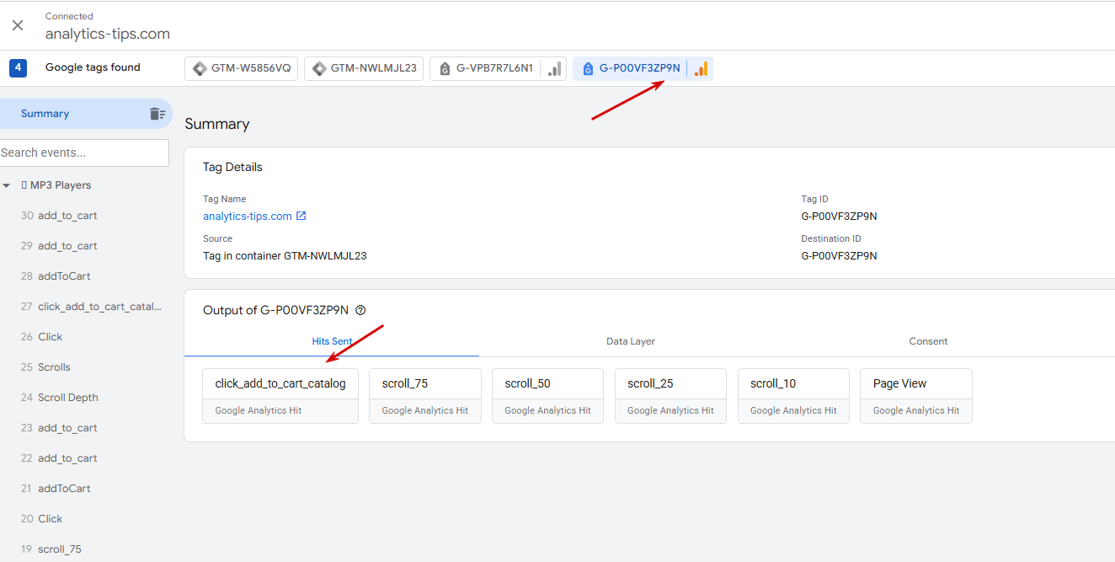
Task: Click the Destination ID value G-P00VF3ZP9N
Action: (x=839, y=256)
